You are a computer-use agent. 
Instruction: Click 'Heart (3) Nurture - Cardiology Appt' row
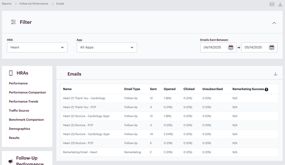click(169, 134)
